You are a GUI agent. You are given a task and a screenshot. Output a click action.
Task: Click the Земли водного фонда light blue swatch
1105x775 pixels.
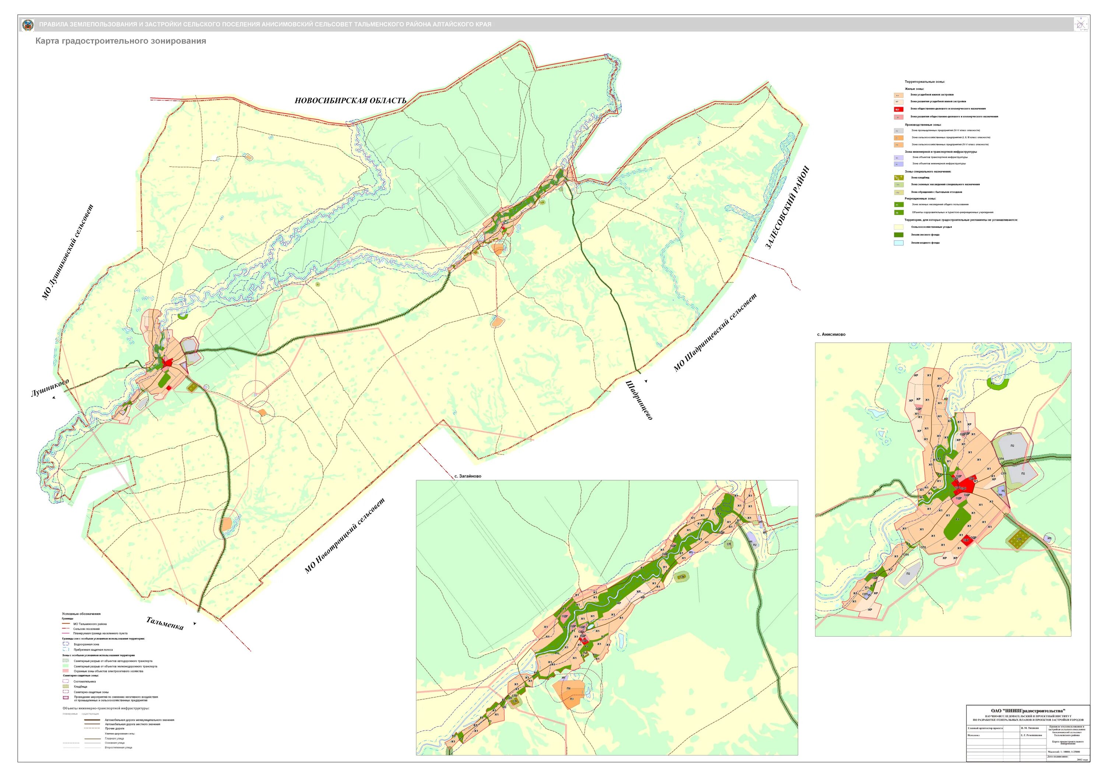(898, 243)
